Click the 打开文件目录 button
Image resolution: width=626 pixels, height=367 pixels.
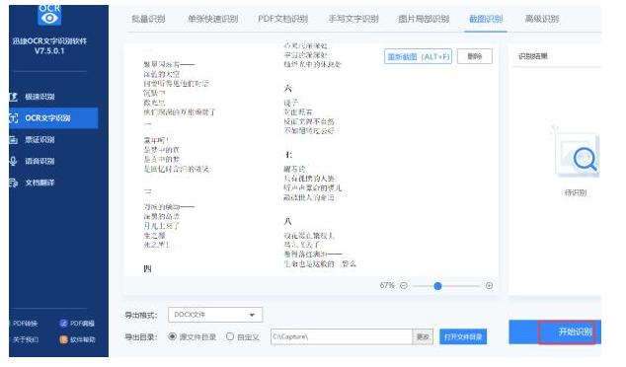pos(463,336)
